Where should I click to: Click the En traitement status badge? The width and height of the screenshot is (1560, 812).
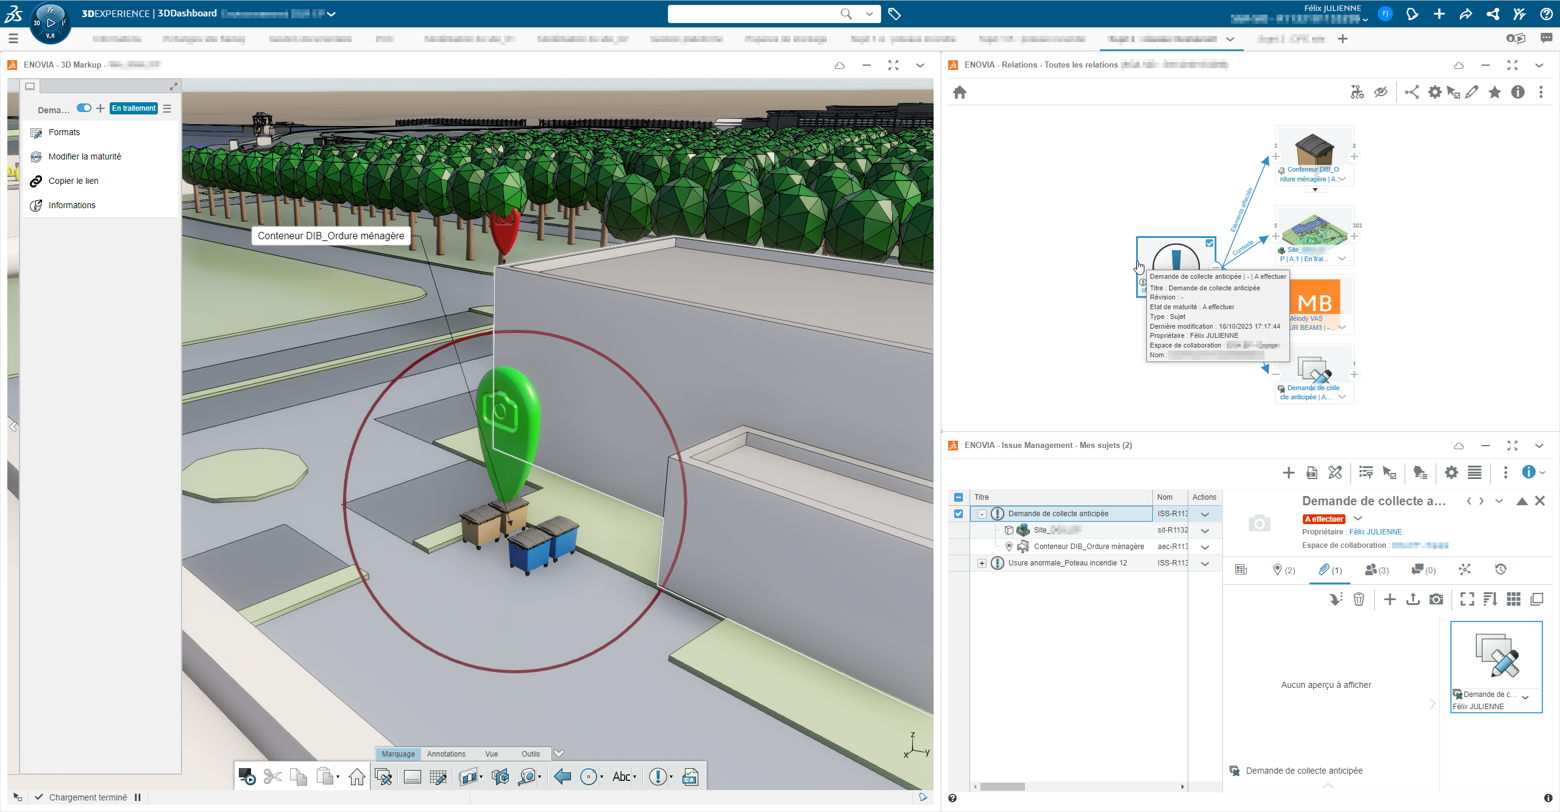point(134,108)
